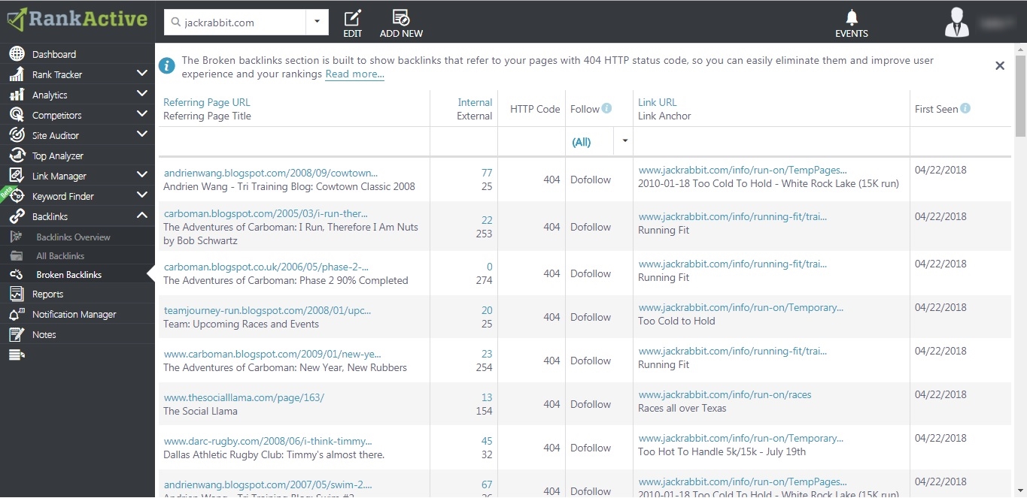Open andrienwang.blogspot.com/2008/09/cowtown link
This screenshot has width=1027, height=498.
(271, 173)
